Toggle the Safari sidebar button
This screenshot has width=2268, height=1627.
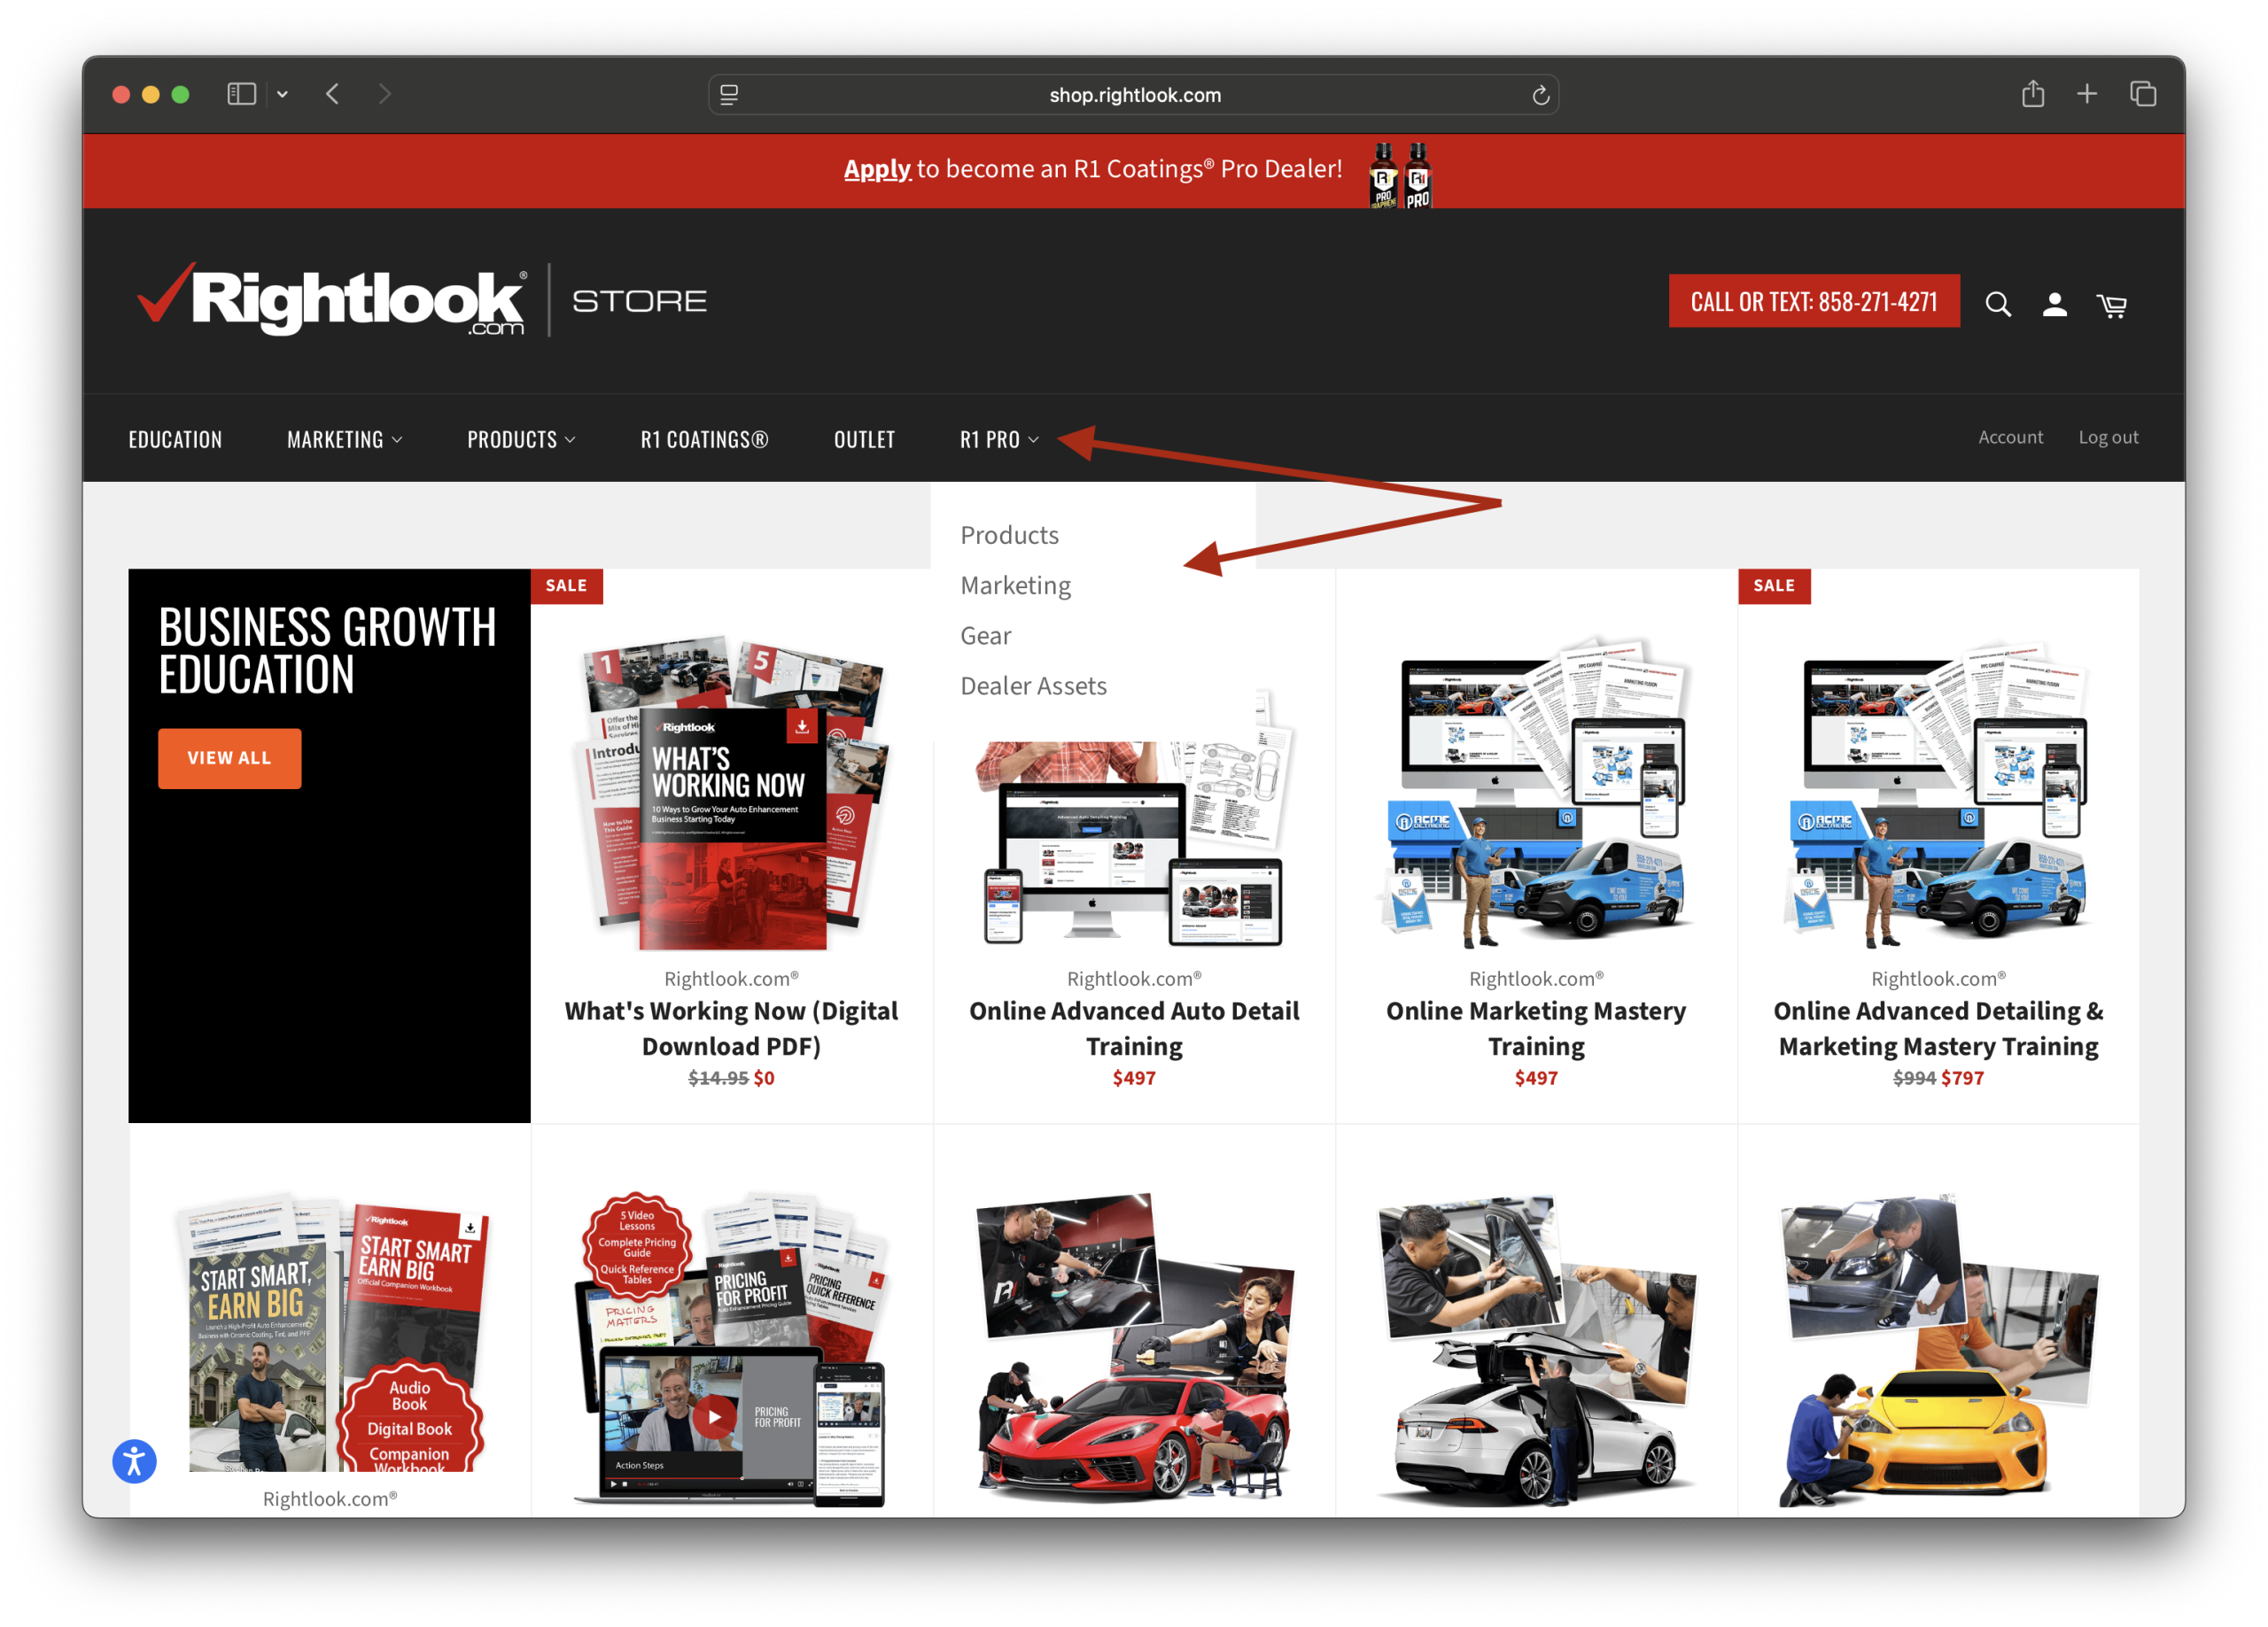[241, 94]
